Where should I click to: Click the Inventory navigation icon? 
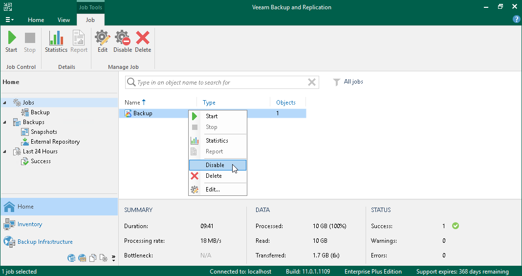tap(9, 224)
